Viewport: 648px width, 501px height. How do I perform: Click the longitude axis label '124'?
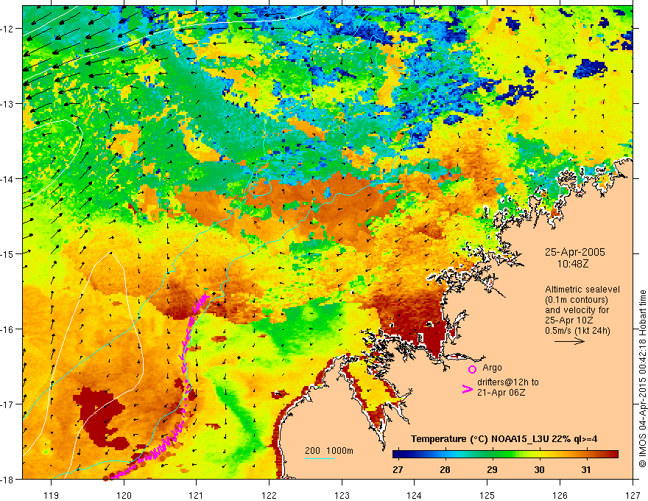415,495
